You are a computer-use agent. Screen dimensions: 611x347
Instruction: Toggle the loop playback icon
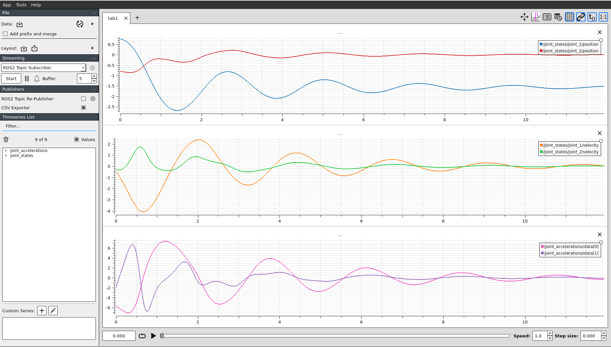point(142,336)
